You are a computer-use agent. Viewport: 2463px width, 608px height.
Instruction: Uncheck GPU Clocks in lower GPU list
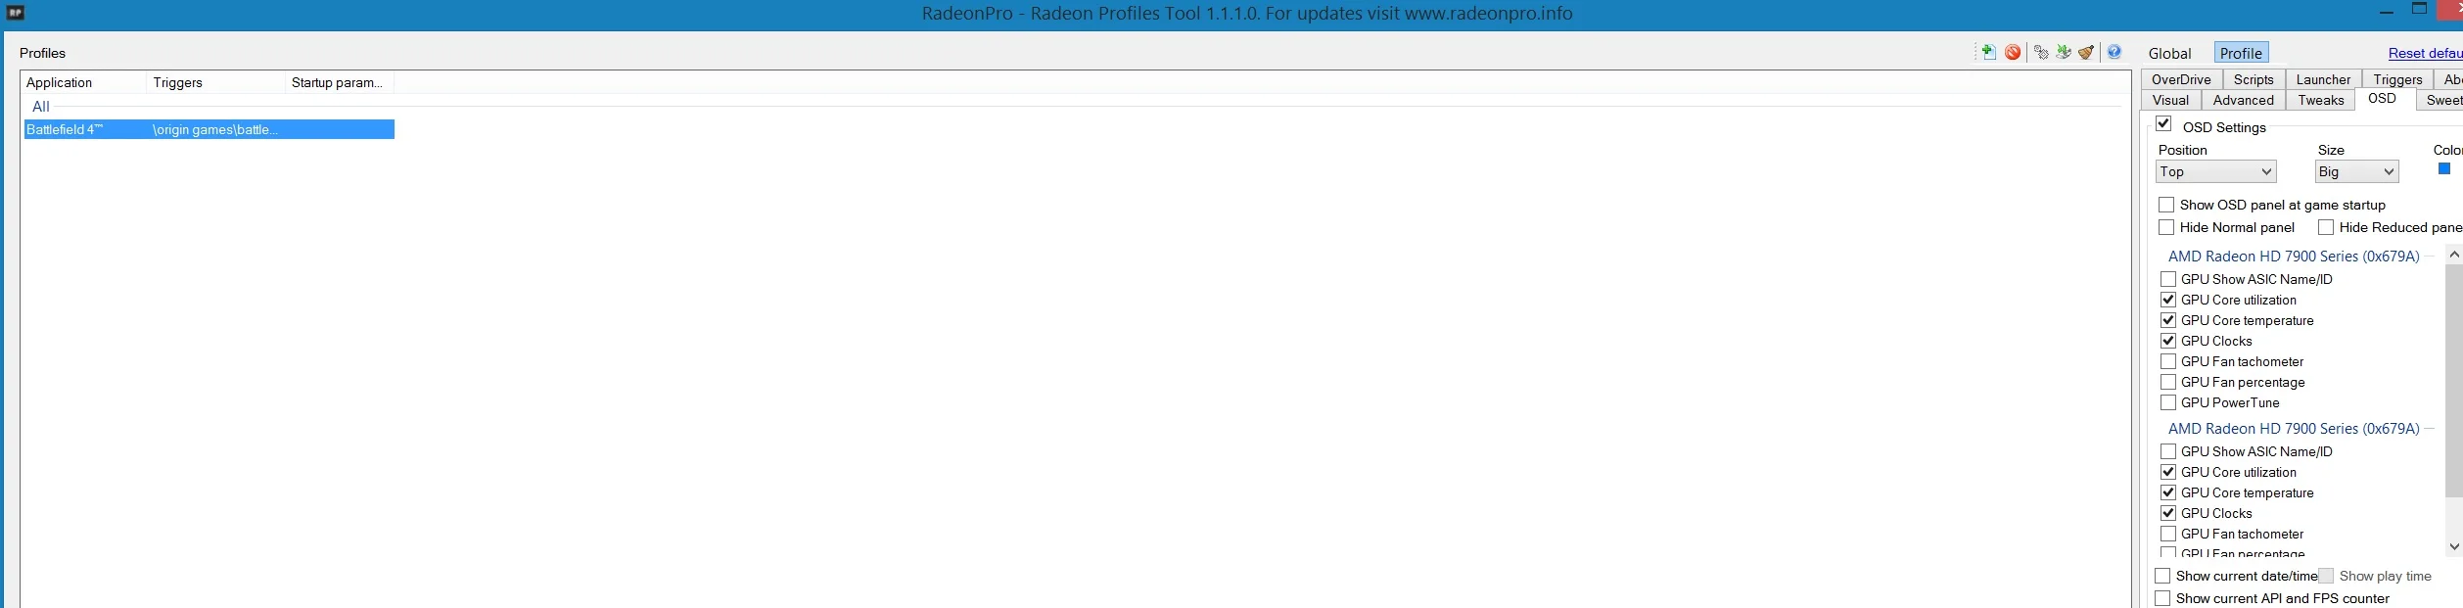2168,513
